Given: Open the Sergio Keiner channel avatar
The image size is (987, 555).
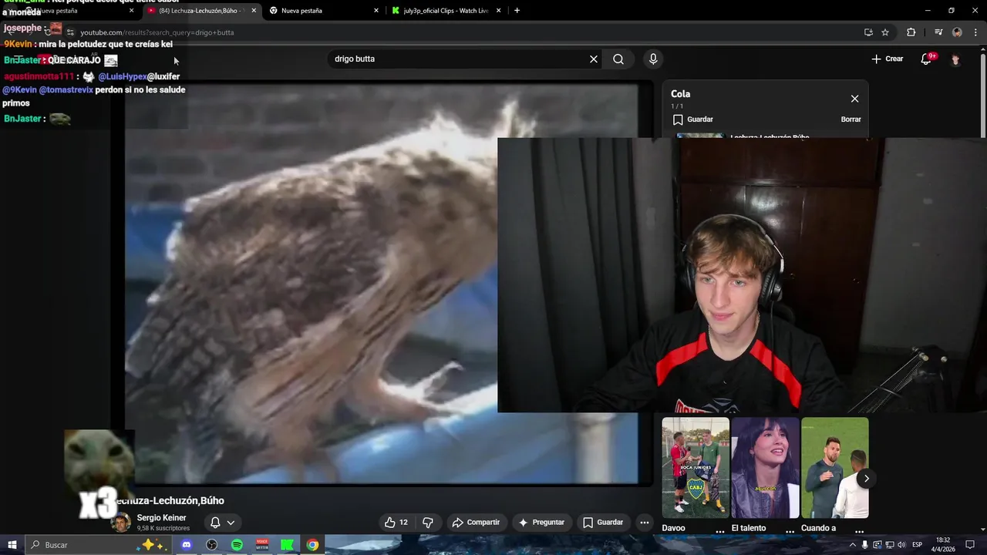Looking at the screenshot, I should 121,523.
